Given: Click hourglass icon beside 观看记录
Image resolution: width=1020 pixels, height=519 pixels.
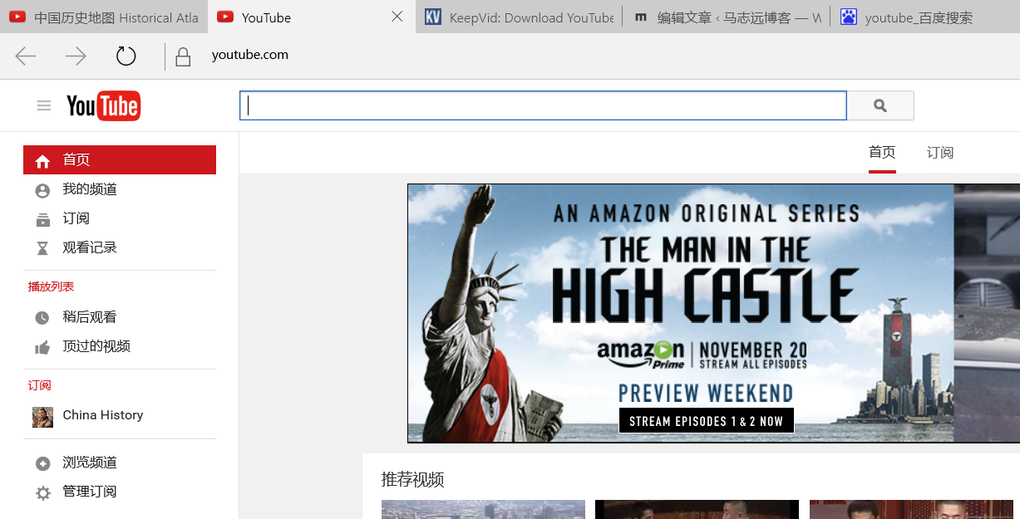Looking at the screenshot, I should point(42,248).
